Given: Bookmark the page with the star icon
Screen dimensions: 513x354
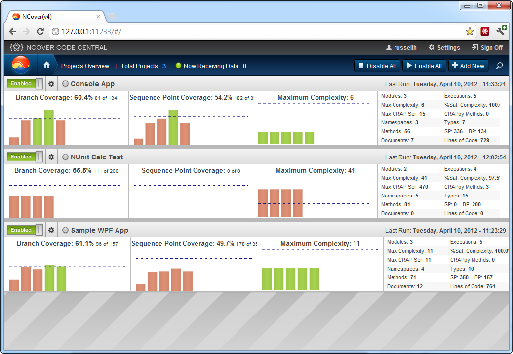Looking at the screenshot, I should click(470, 32).
